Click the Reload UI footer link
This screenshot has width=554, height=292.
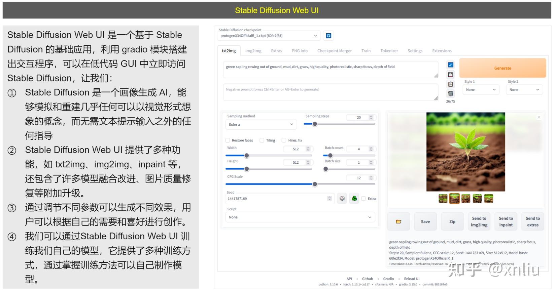(412, 279)
